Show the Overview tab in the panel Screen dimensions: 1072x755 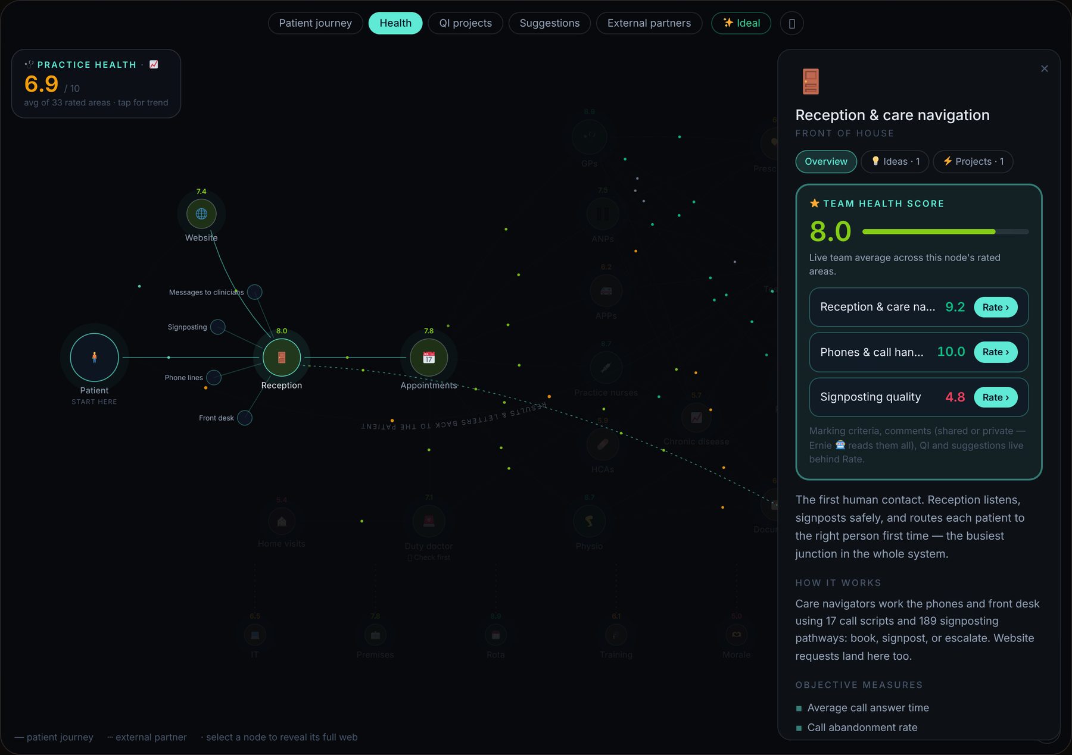825,161
